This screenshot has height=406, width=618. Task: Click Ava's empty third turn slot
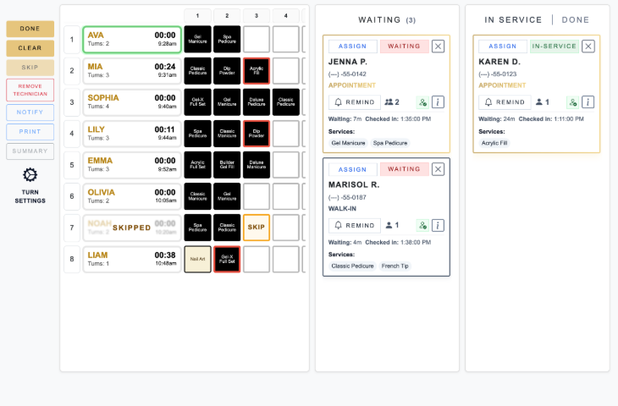(257, 40)
